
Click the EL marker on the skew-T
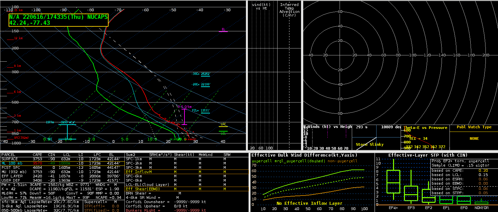(223, 30)
